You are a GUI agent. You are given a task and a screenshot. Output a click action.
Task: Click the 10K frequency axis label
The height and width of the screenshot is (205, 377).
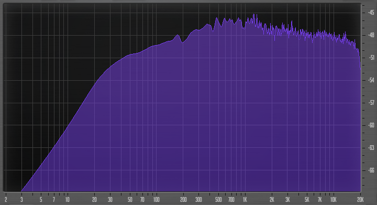click(x=333, y=199)
